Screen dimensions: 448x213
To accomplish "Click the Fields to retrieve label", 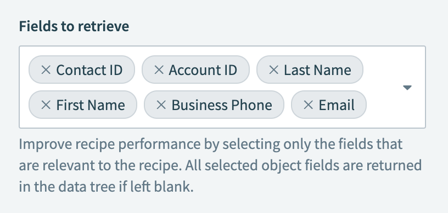I will coord(74,26).
